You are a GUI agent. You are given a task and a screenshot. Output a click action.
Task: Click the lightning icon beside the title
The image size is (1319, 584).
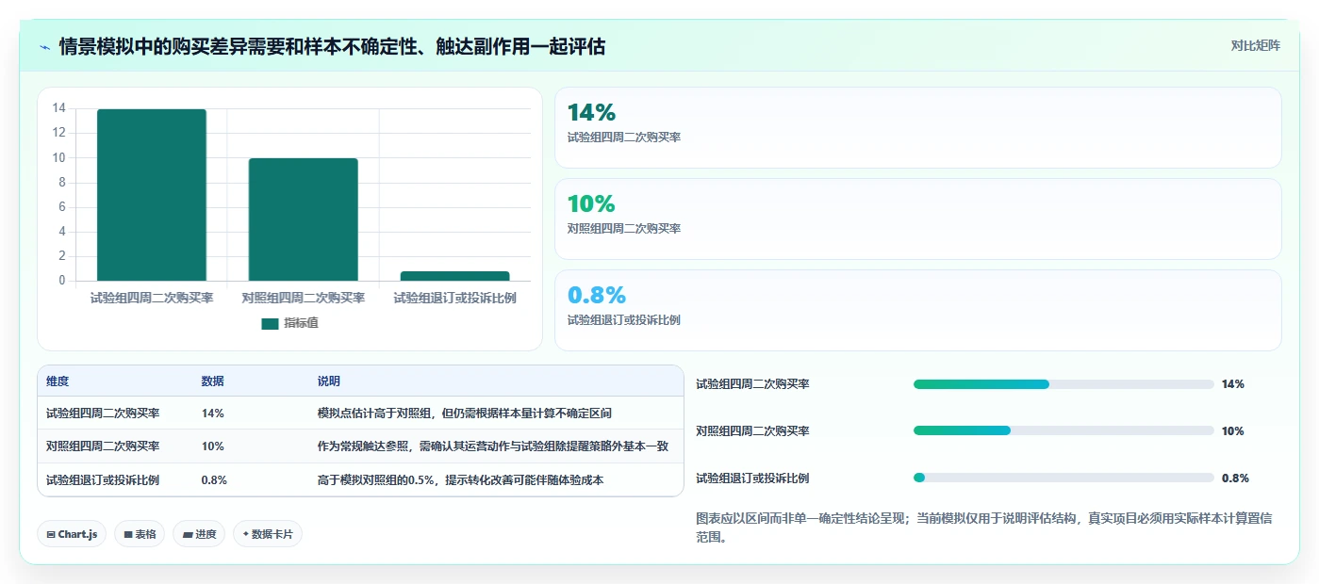pos(45,46)
